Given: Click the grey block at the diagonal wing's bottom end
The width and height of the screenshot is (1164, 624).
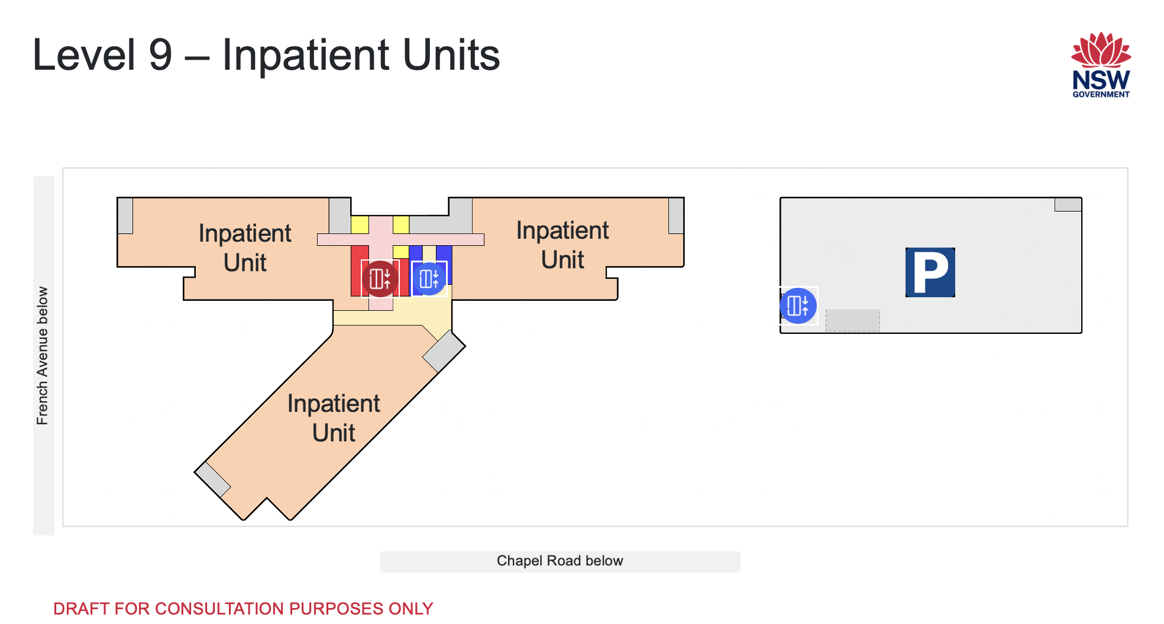Looking at the screenshot, I should [x=213, y=479].
